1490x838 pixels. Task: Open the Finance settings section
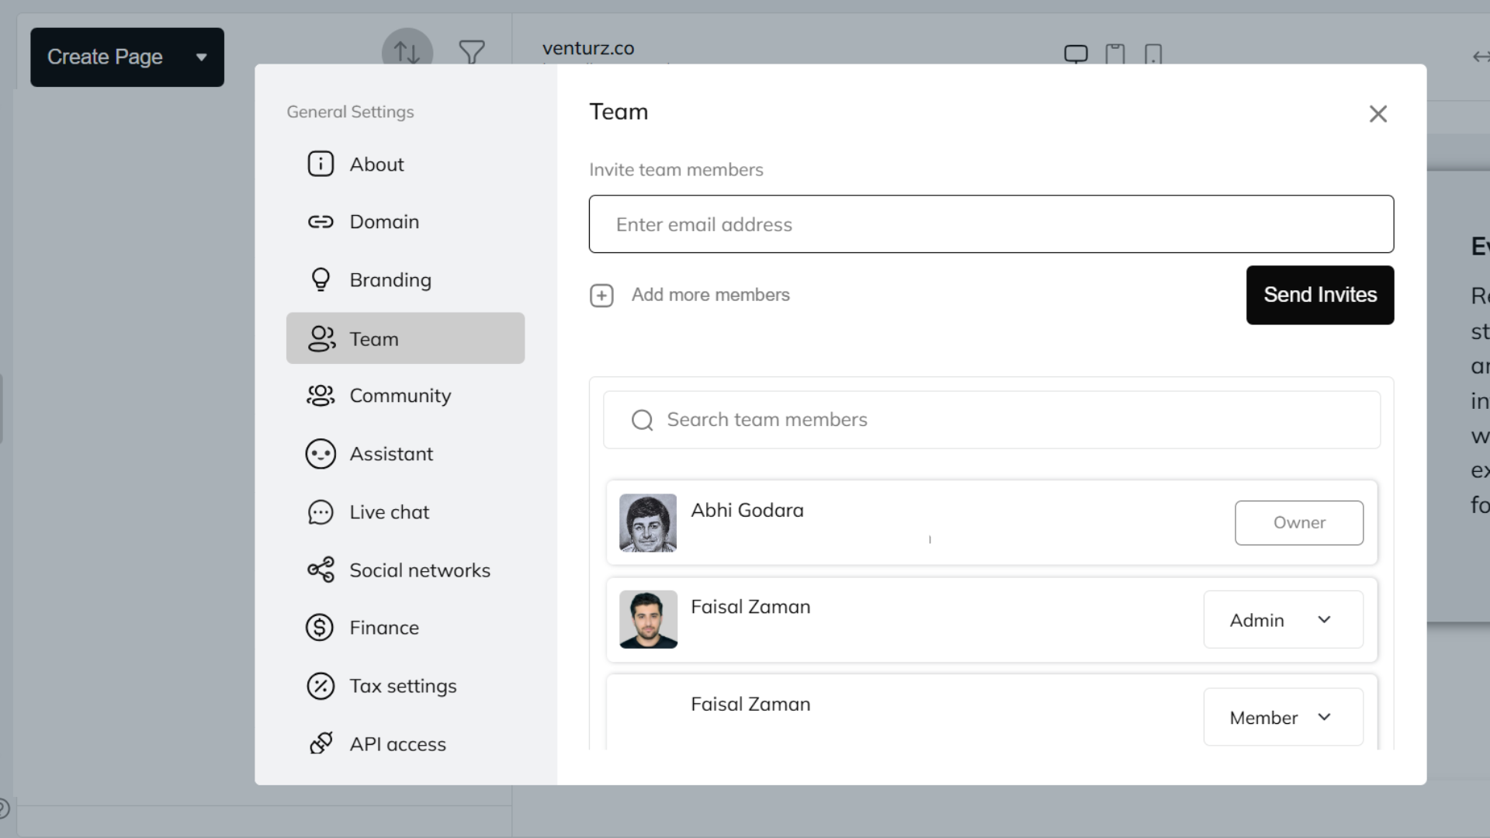pyautogui.click(x=383, y=628)
